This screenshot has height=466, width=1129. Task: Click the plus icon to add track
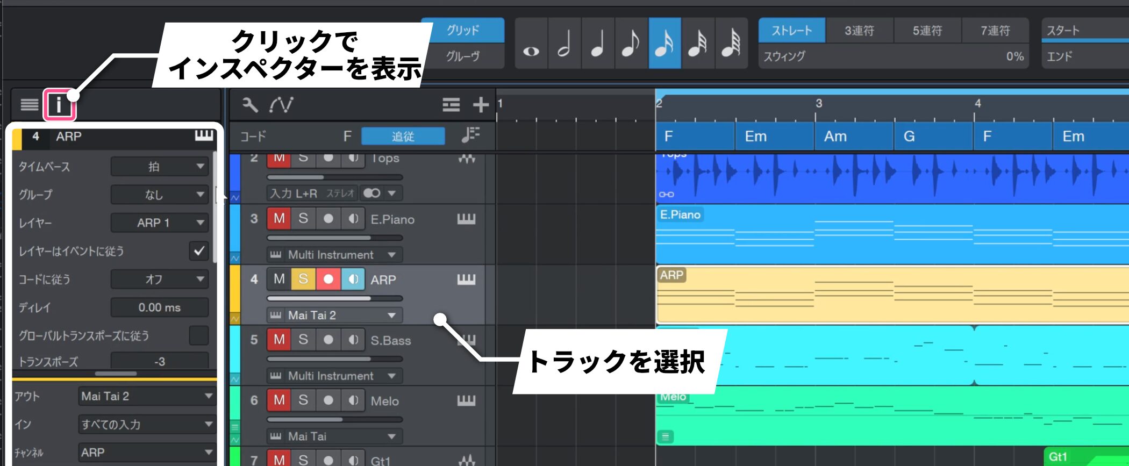coord(480,105)
